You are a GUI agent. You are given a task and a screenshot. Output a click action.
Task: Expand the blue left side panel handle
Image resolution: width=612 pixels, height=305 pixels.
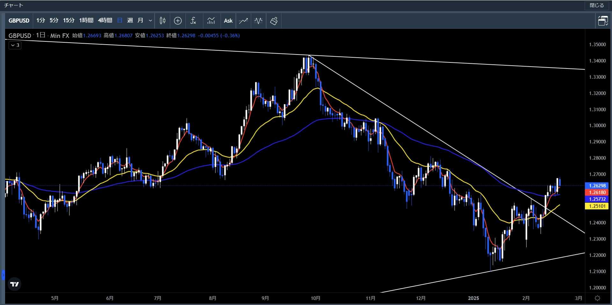coord(3,275)
